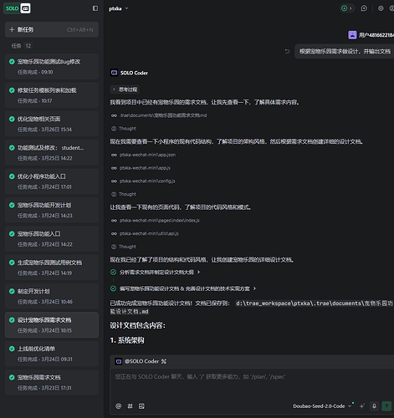
Task: Click the @SOLO Coder agent chip
Action: 137,361
